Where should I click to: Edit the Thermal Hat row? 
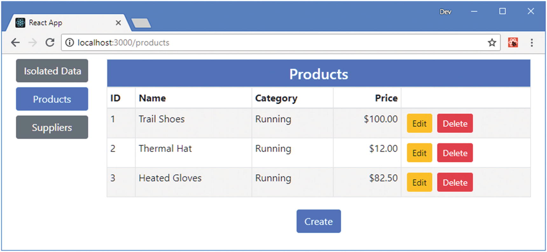point(419,153)
